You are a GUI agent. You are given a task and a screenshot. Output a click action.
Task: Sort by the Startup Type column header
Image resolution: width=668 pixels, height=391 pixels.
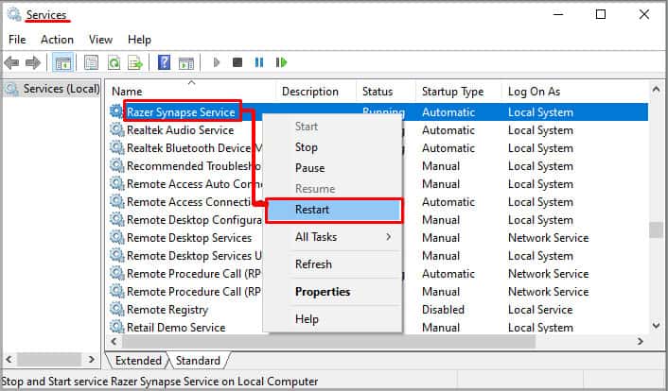(x=458, y=92)
